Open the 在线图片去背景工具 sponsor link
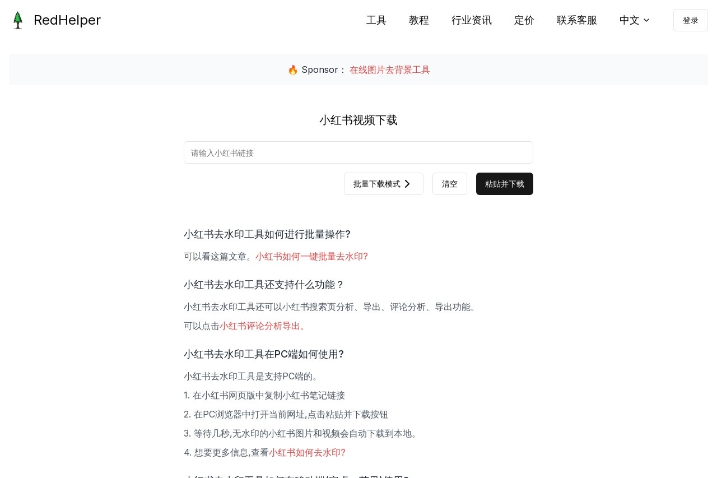This screenshot has width=717, height=478. [x=389, y=70]
